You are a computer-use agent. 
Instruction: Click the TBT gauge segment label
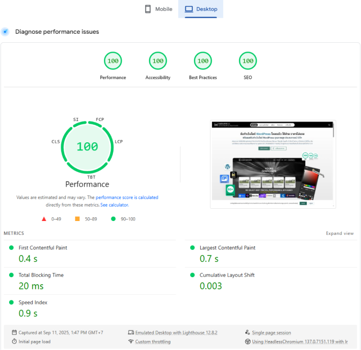point(92,177)
